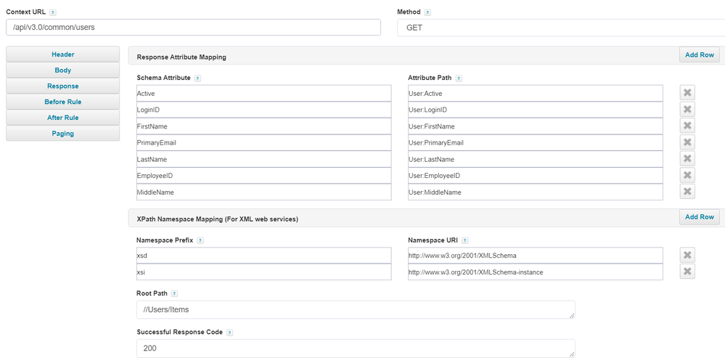This screenshot has height=358, width=725.
Task: Remove the EmployeeID mapping row
Action: [x=687, y=176]
